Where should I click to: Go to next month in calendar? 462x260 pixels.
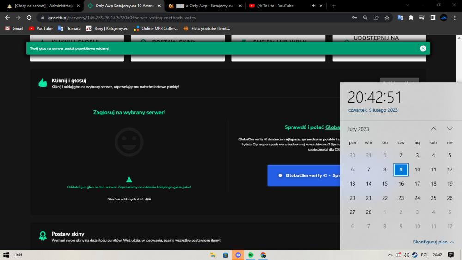point(450,129)
